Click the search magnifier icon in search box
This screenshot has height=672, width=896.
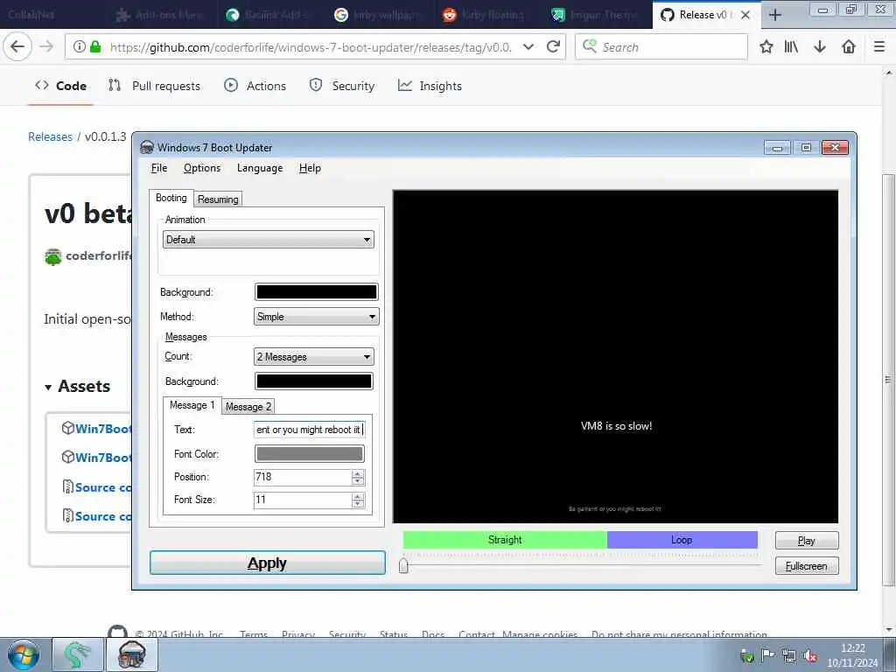[x=590, y=46]
